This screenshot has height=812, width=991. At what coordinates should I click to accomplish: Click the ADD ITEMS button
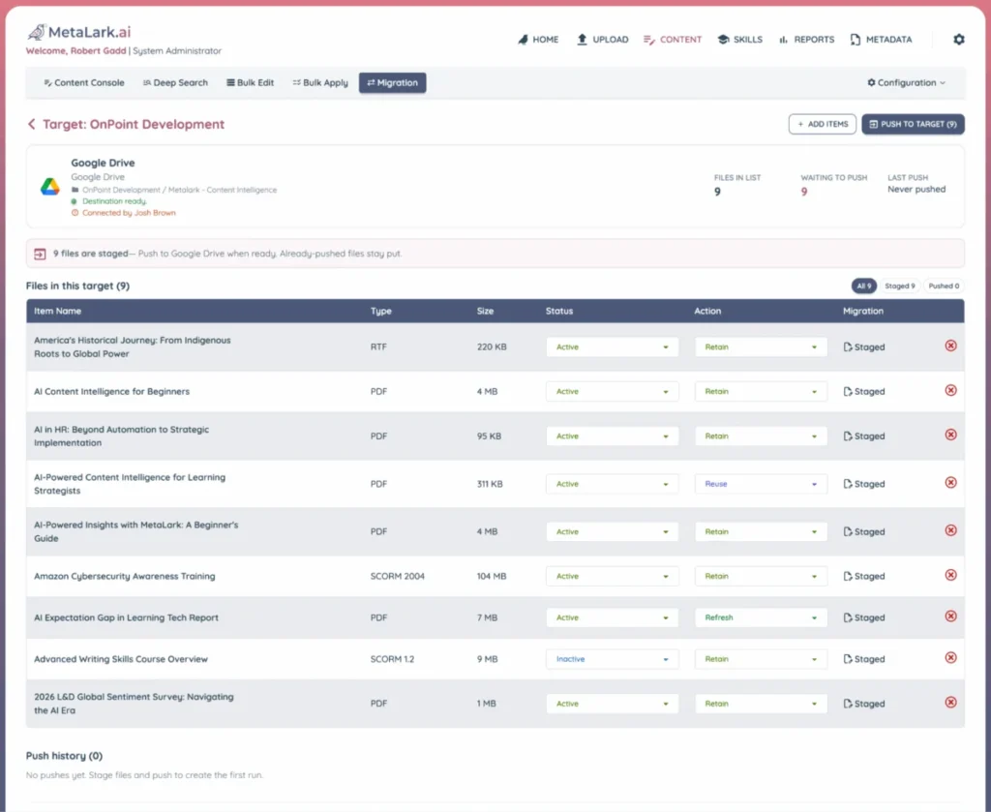(823, 124)
